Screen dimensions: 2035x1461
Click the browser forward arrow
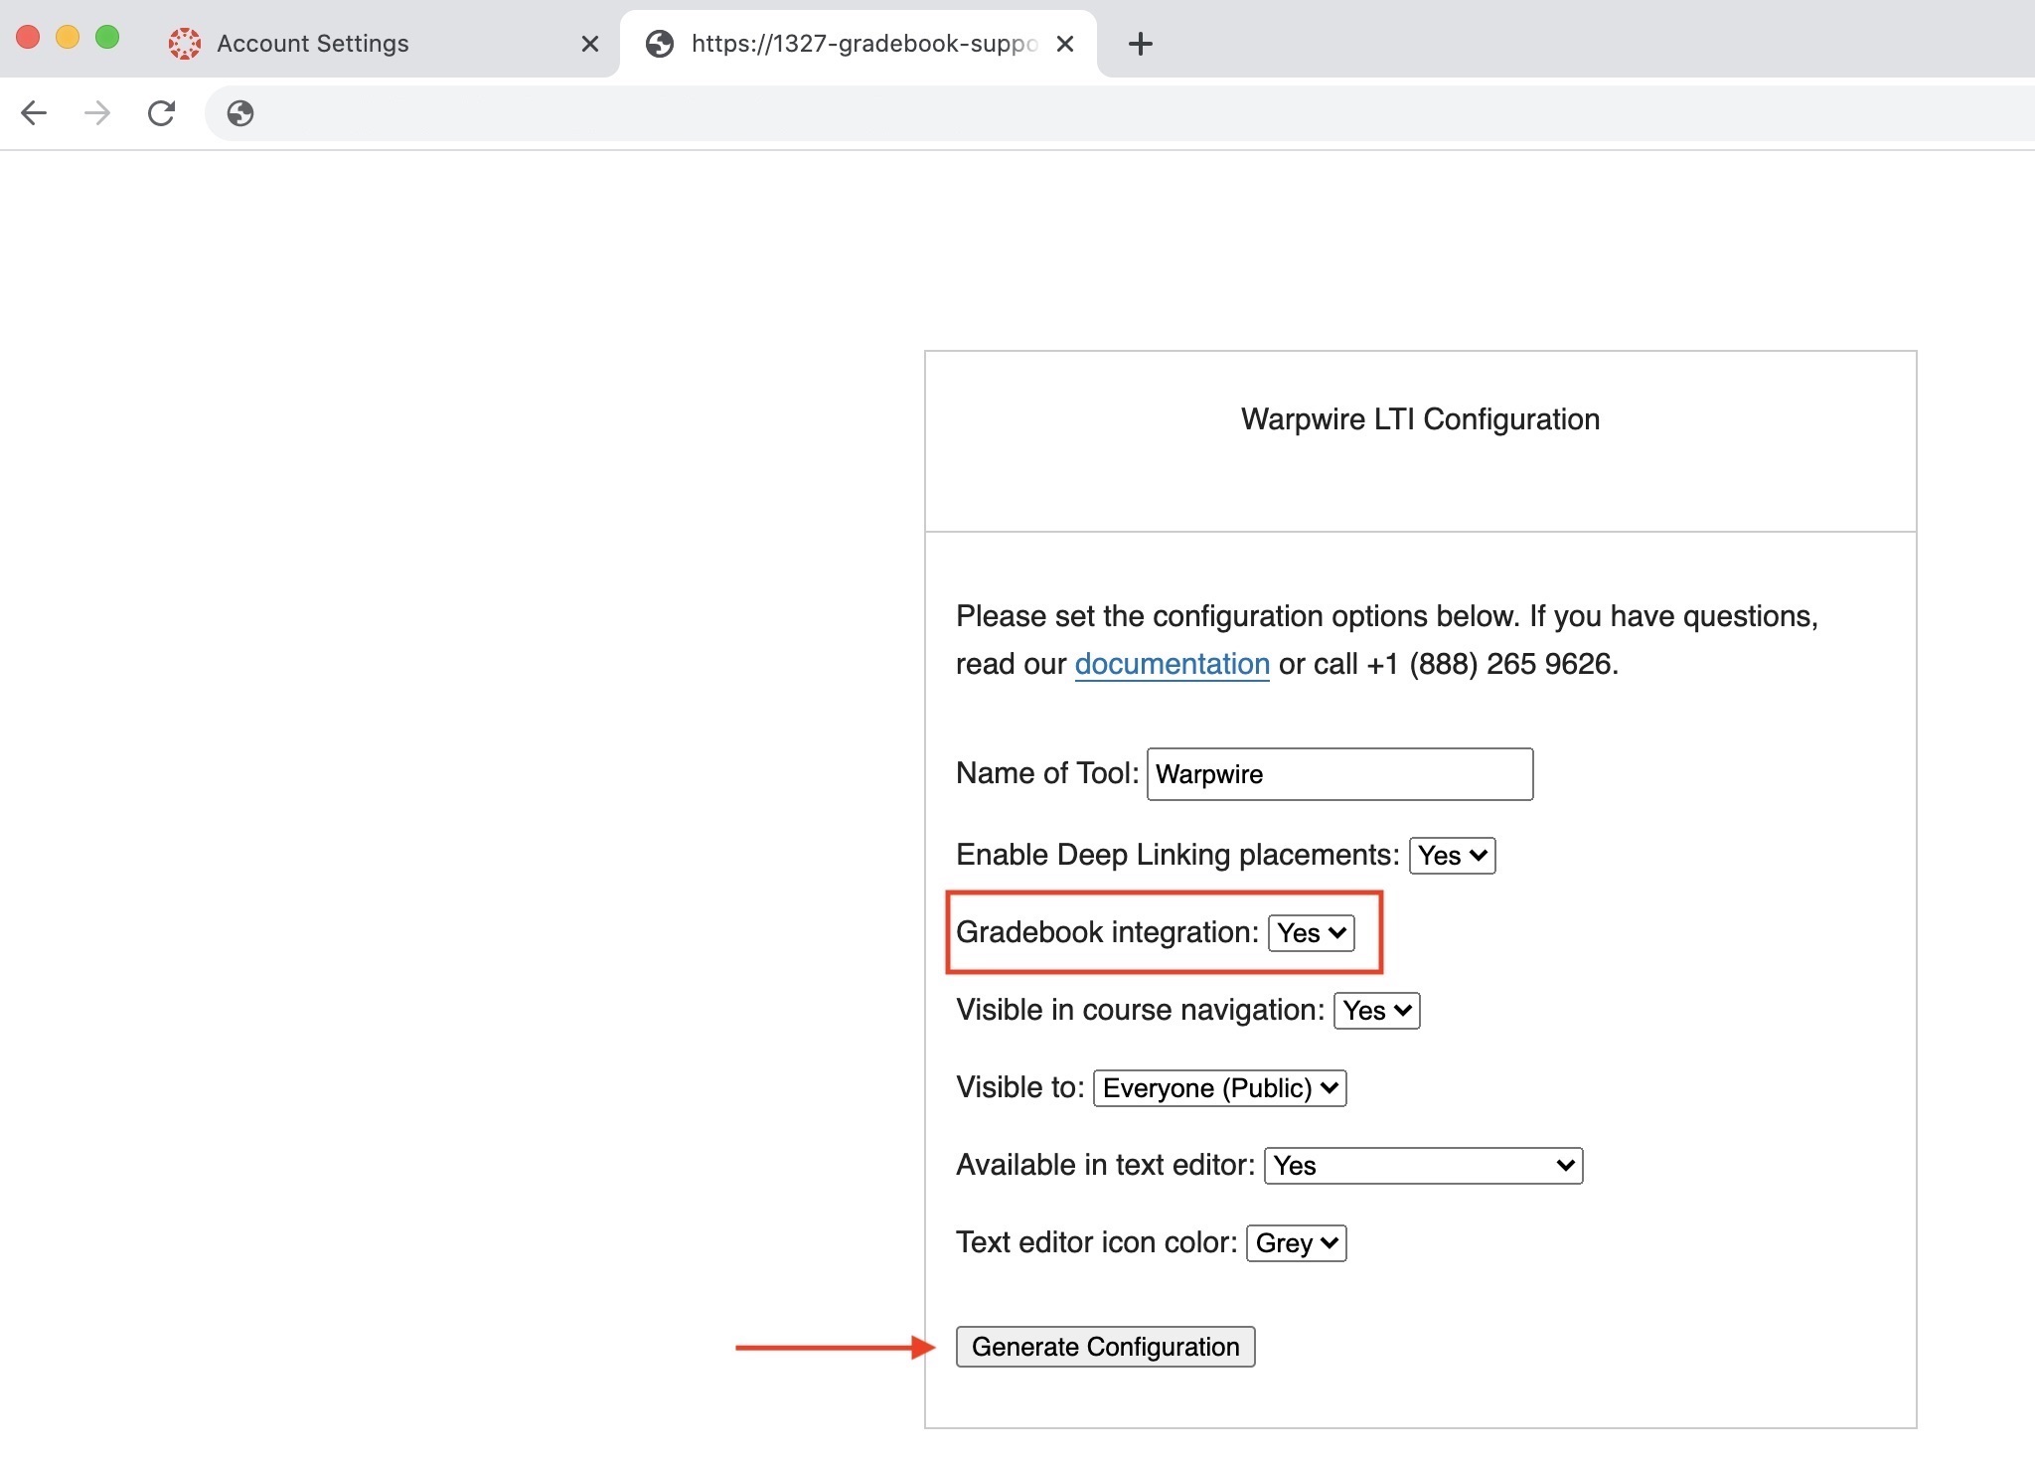click(x=97, y=113)
